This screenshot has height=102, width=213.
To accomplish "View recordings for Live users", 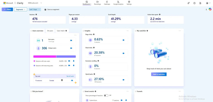I will 71,40.
